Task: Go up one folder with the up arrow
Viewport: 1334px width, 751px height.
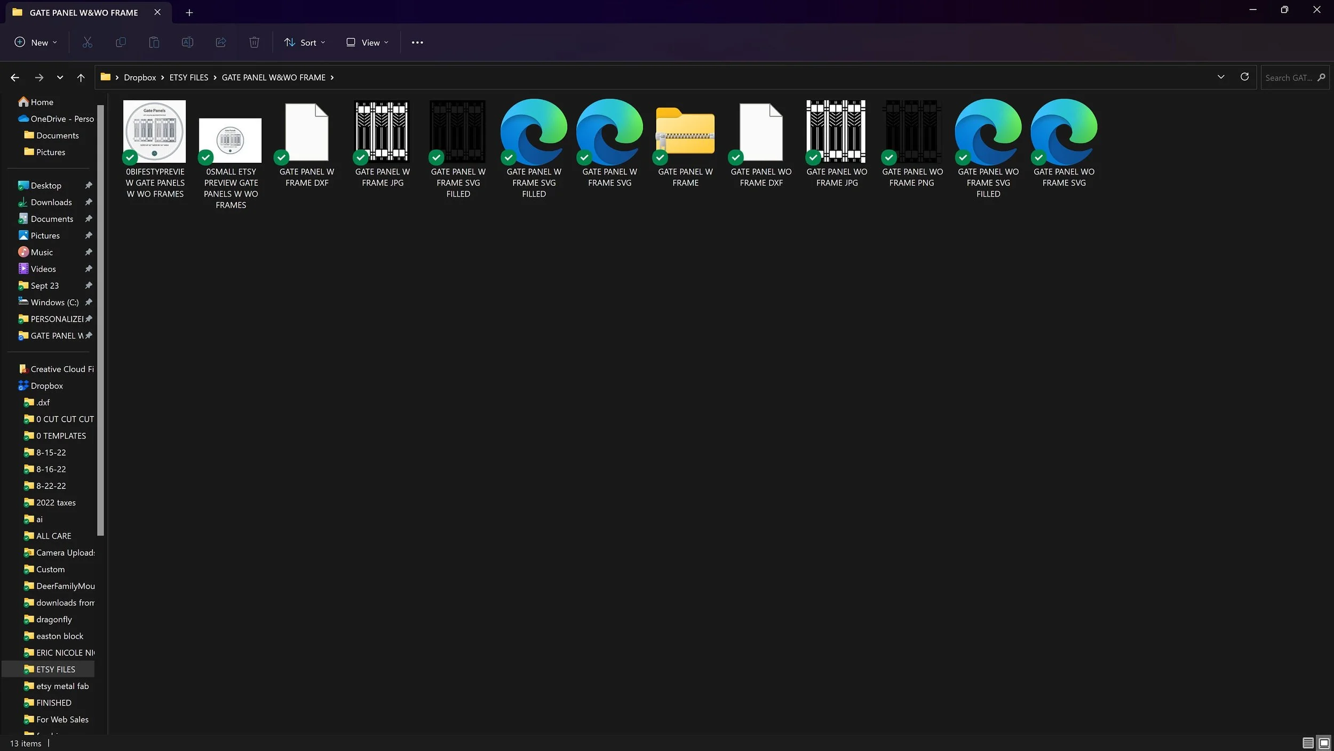Action: (81, 77)
